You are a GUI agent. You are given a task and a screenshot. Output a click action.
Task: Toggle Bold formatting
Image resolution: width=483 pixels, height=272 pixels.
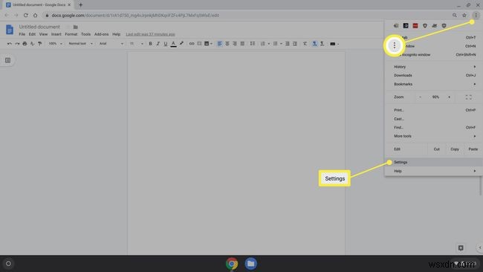(x=150, y=44)
